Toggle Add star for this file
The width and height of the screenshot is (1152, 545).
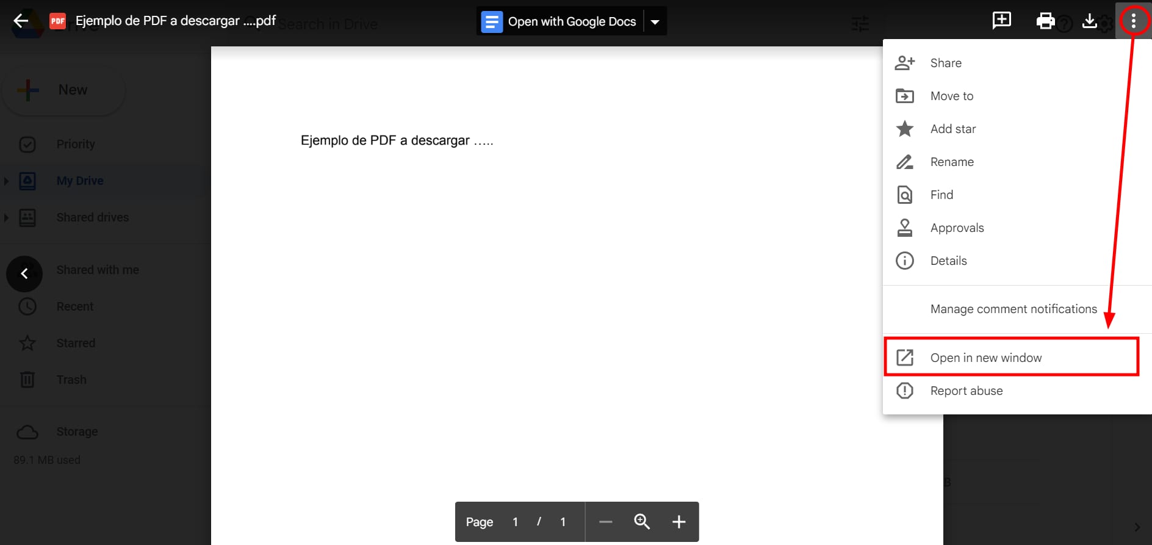[x=952, y=129]
